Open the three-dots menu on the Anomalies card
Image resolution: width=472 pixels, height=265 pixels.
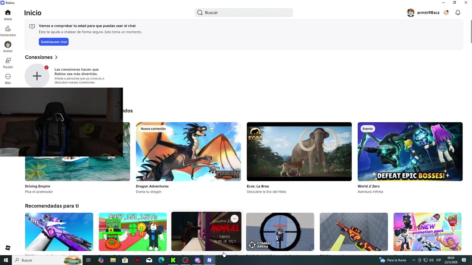(235, 219)
